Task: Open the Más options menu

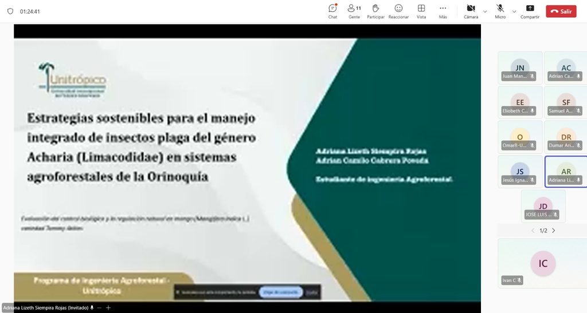Action: coord(443,11)
